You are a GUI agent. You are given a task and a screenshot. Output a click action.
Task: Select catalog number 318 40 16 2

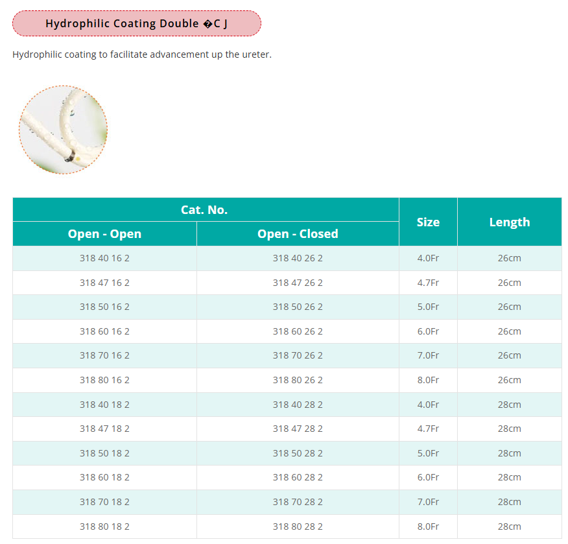[x=104, y=258]
